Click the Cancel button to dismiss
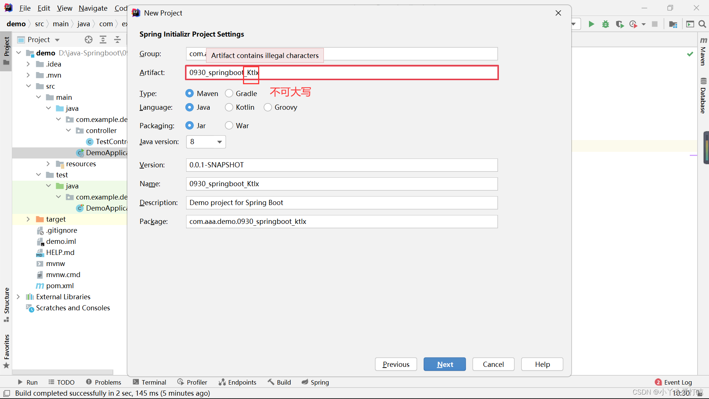The width and height of the screenshot is (709, 399). pyautogui.click(x=493, y=364)
